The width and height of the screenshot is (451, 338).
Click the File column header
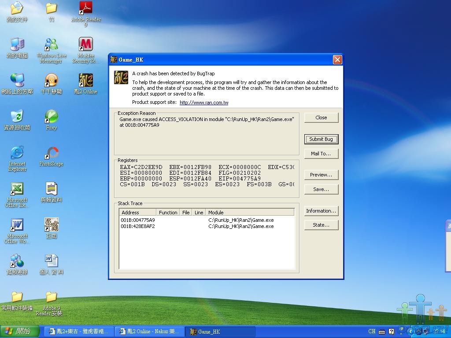coord(186,213)
